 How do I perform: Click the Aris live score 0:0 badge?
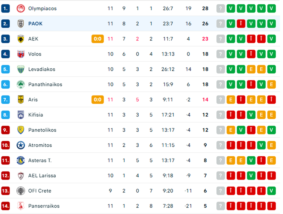tap(97, 100)
